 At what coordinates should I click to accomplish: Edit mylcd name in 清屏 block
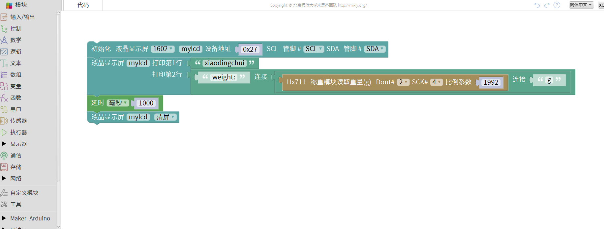(138, 117)
